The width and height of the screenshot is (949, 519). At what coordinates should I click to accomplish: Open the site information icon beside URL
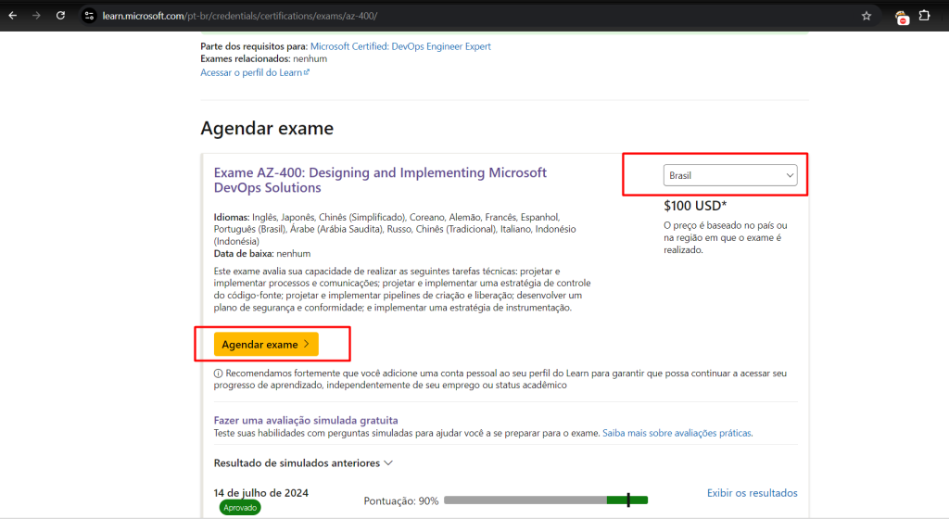89,16
